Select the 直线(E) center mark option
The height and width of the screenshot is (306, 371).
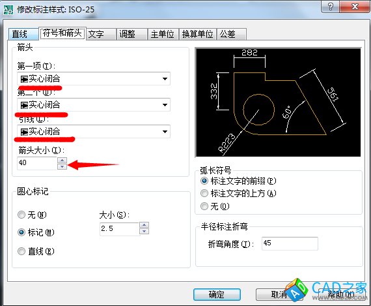click(x=21, y=251)
